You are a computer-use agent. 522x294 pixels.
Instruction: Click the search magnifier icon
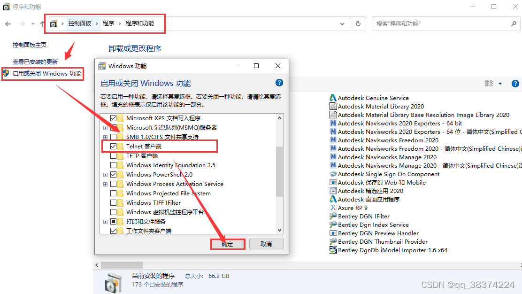coord(514,23)
